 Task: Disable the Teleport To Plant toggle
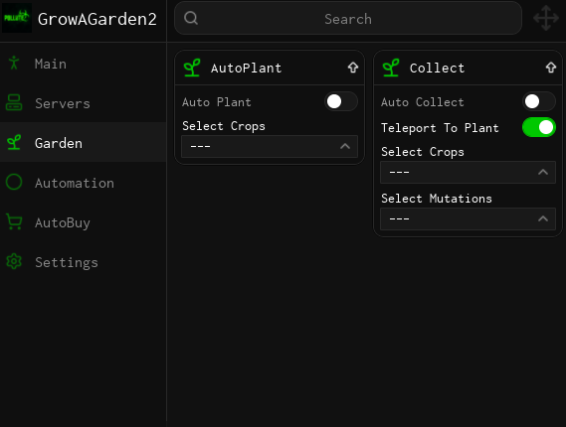tap(539, 127)
